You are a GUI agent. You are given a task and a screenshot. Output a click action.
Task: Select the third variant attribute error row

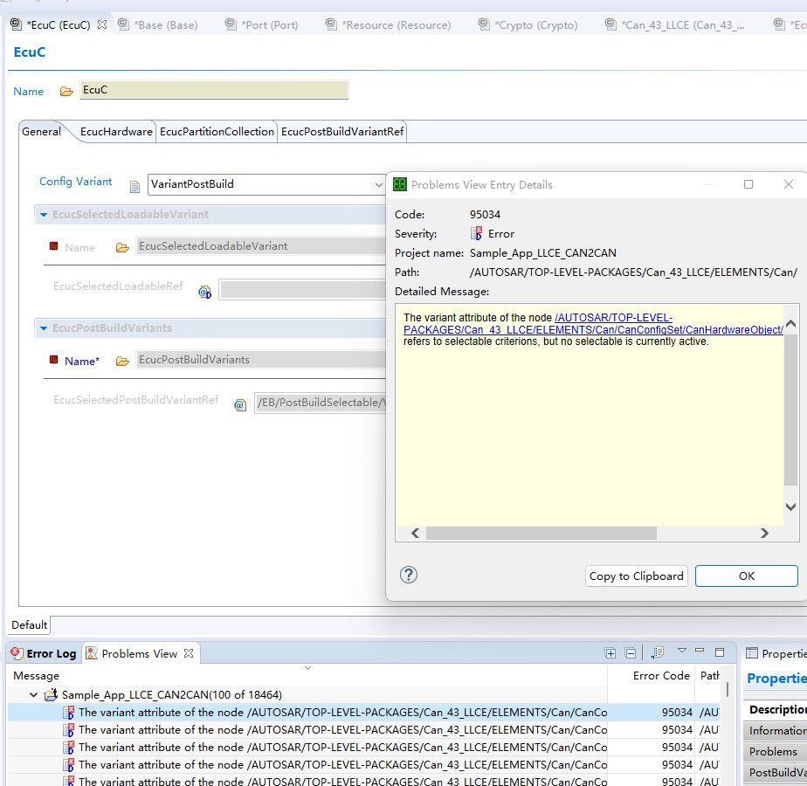[x=364, y=747]
